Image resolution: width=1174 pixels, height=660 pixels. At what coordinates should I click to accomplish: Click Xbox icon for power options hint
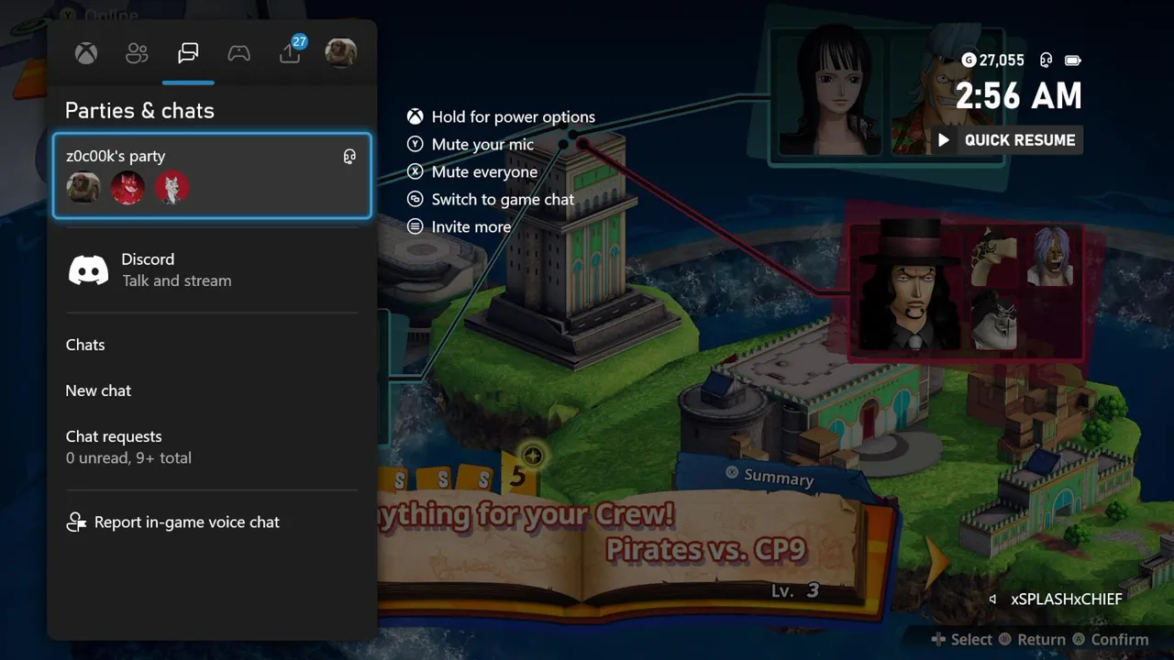point(415,117)
